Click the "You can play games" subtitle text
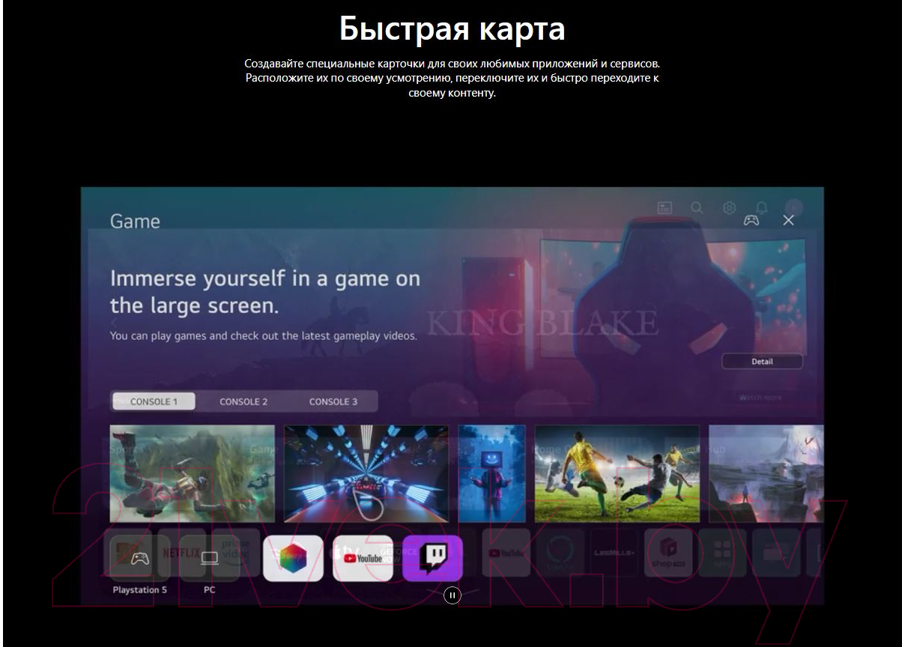Viewport: 902px width, 647px height. click(264, 336)
